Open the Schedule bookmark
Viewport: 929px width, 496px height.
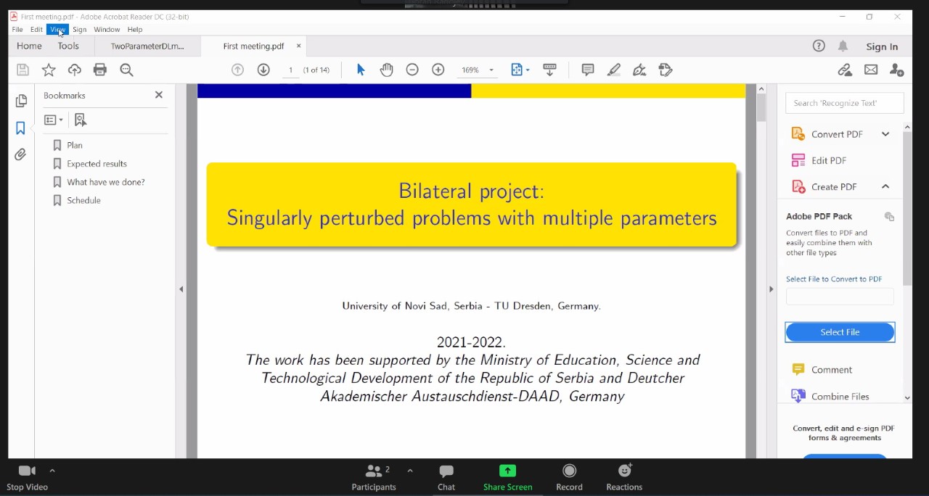tap(83, 200)
